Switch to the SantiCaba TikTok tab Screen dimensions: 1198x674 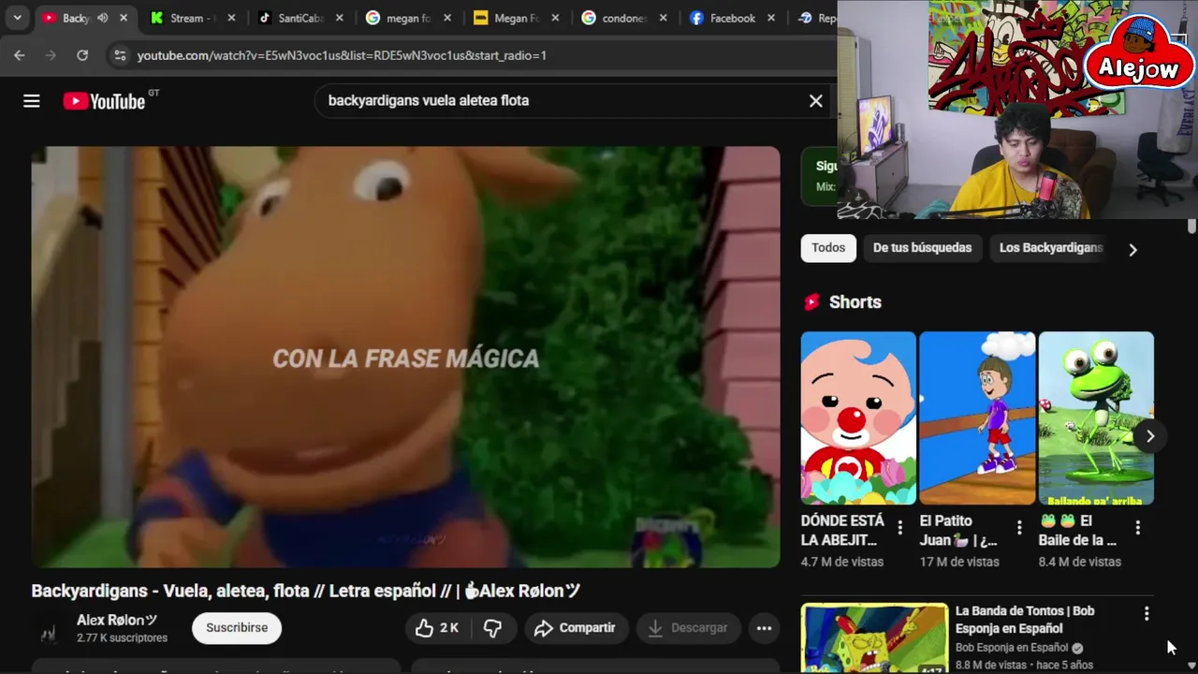pos(299,18)
